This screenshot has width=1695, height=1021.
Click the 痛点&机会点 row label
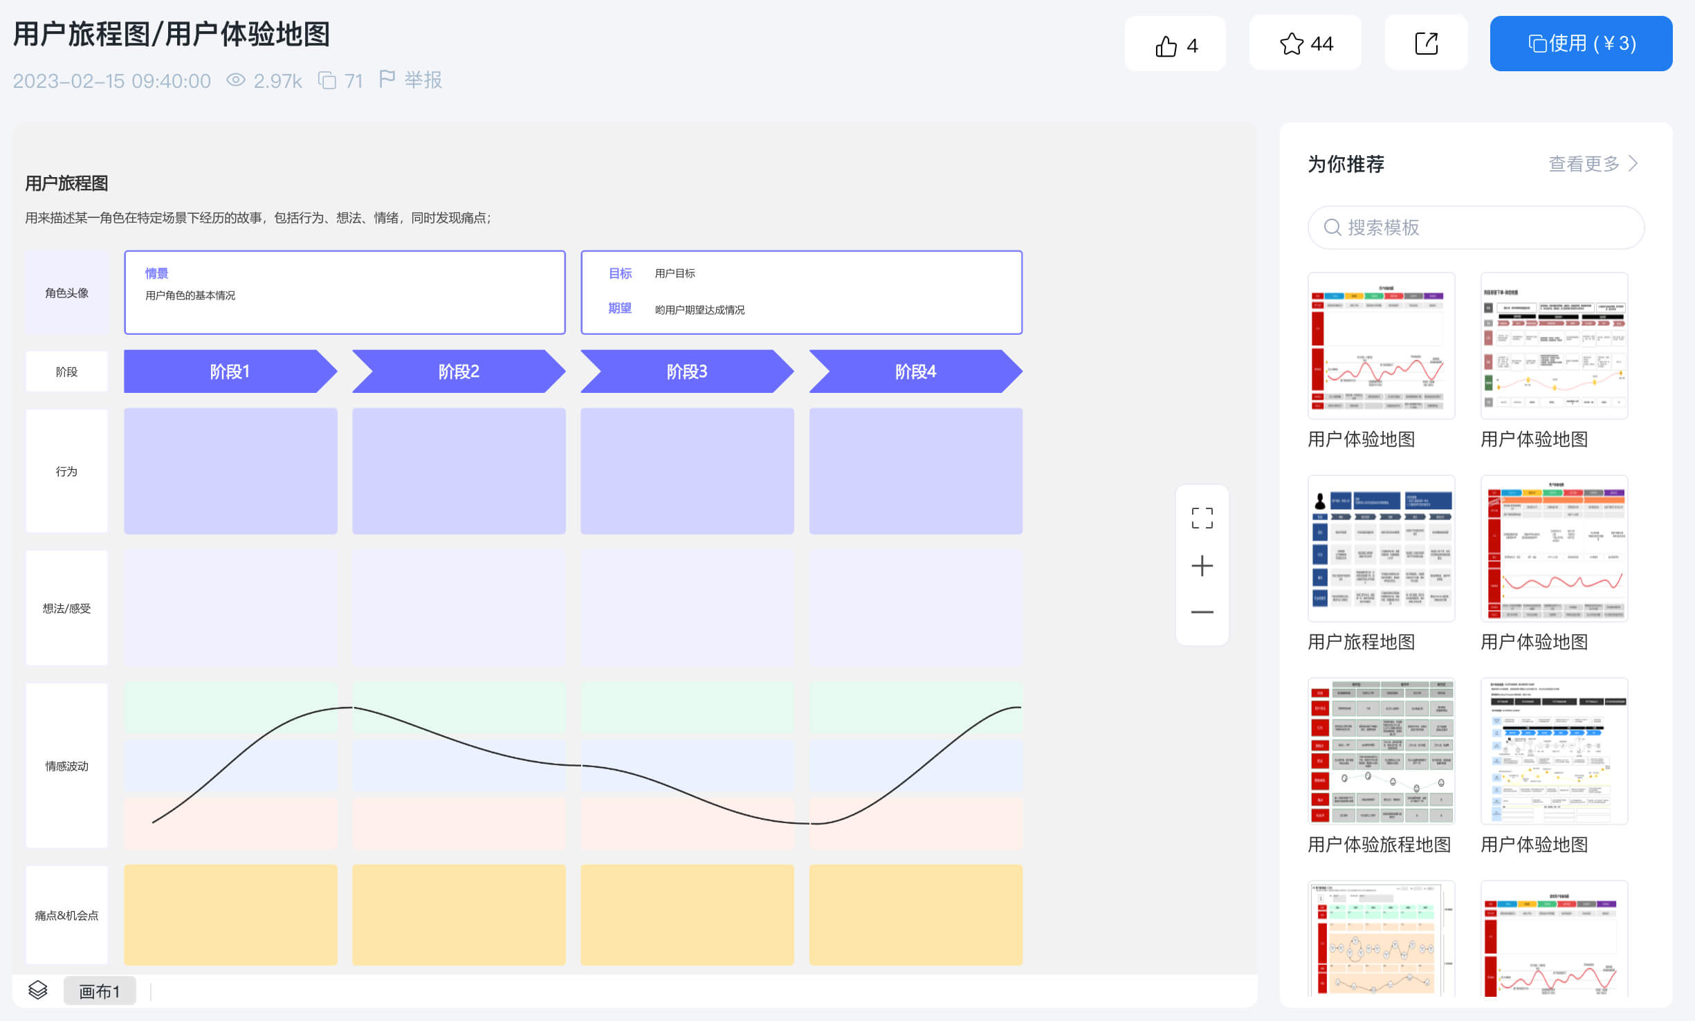coord(67,915)
